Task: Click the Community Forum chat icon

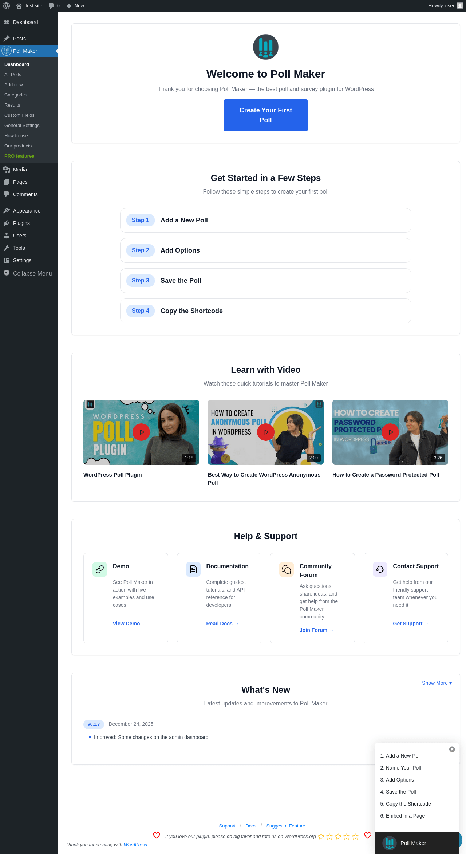Action: click(x=287, y=569)
